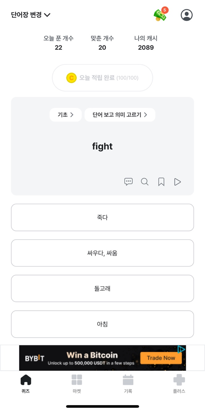The height and width of the screenshot is (412, 205).
Task: Check the 오늘 적립 완료 progress pill
Action: [x=102, y=78]
